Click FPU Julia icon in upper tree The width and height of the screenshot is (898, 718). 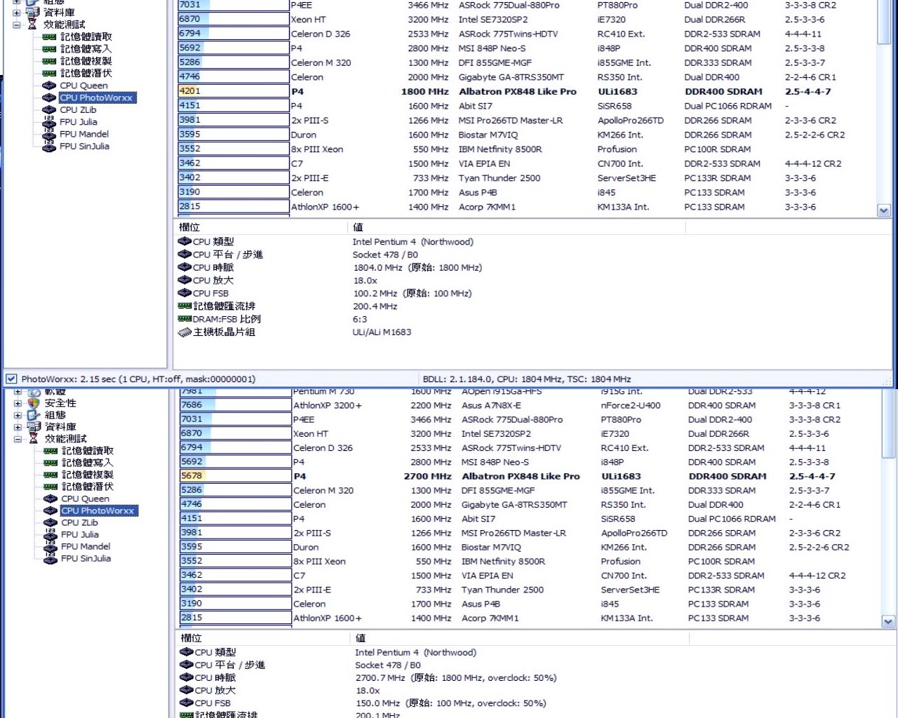click(x=49, y=121)
